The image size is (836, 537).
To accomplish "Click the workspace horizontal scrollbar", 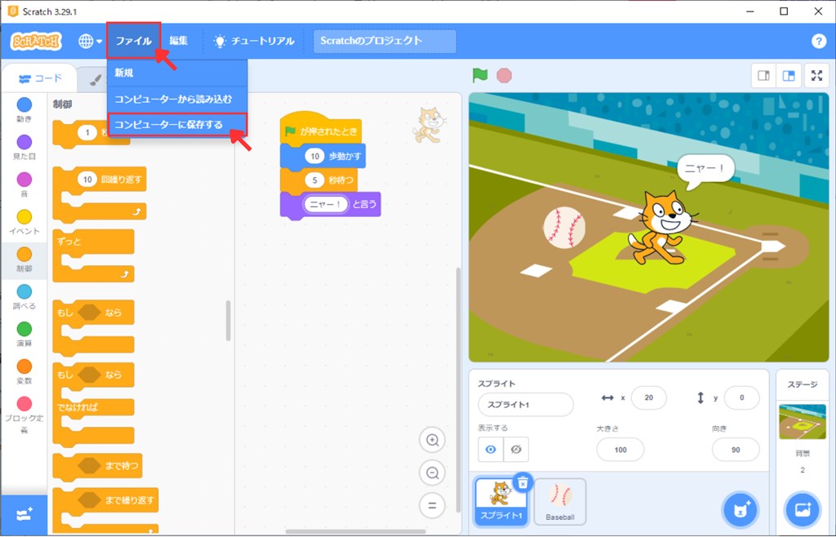I will click(356, 531).
